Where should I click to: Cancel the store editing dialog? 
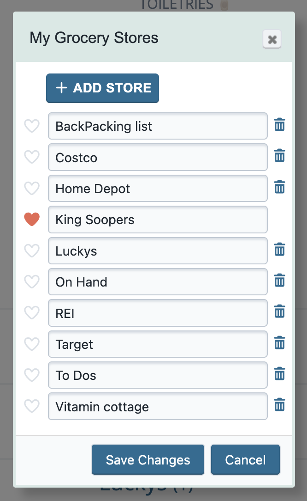tap(245, 460)
